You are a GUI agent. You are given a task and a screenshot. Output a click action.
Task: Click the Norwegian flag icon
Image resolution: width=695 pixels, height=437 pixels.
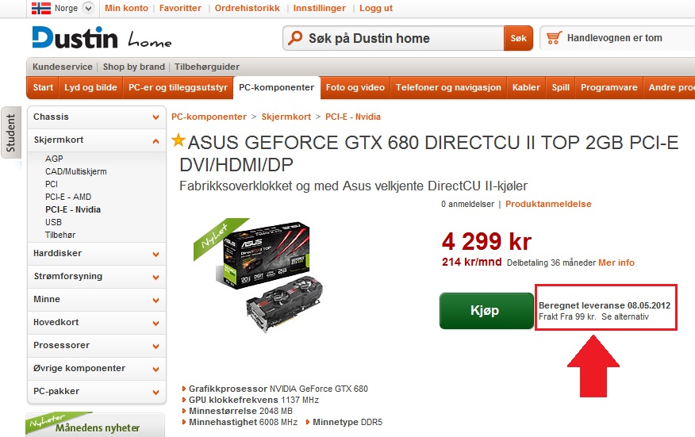click(x=41, y=8)
